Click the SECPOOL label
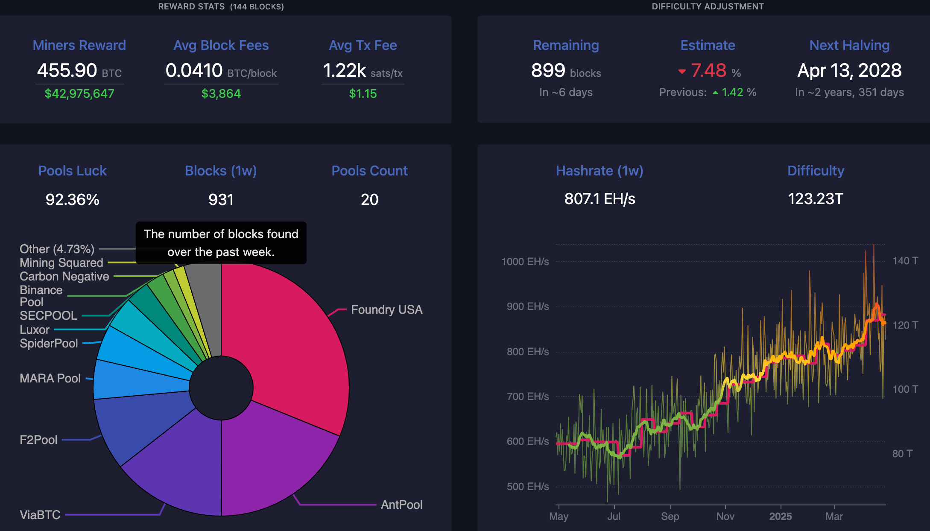Image resolution: width=930 pixels, height=531 pixels. pos(48,316)
